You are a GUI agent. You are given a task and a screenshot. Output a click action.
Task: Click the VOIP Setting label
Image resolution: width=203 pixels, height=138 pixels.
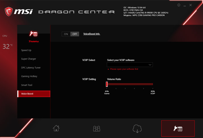89,79
